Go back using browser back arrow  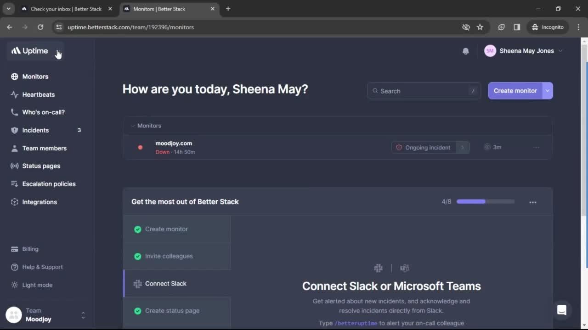[10, 27]
